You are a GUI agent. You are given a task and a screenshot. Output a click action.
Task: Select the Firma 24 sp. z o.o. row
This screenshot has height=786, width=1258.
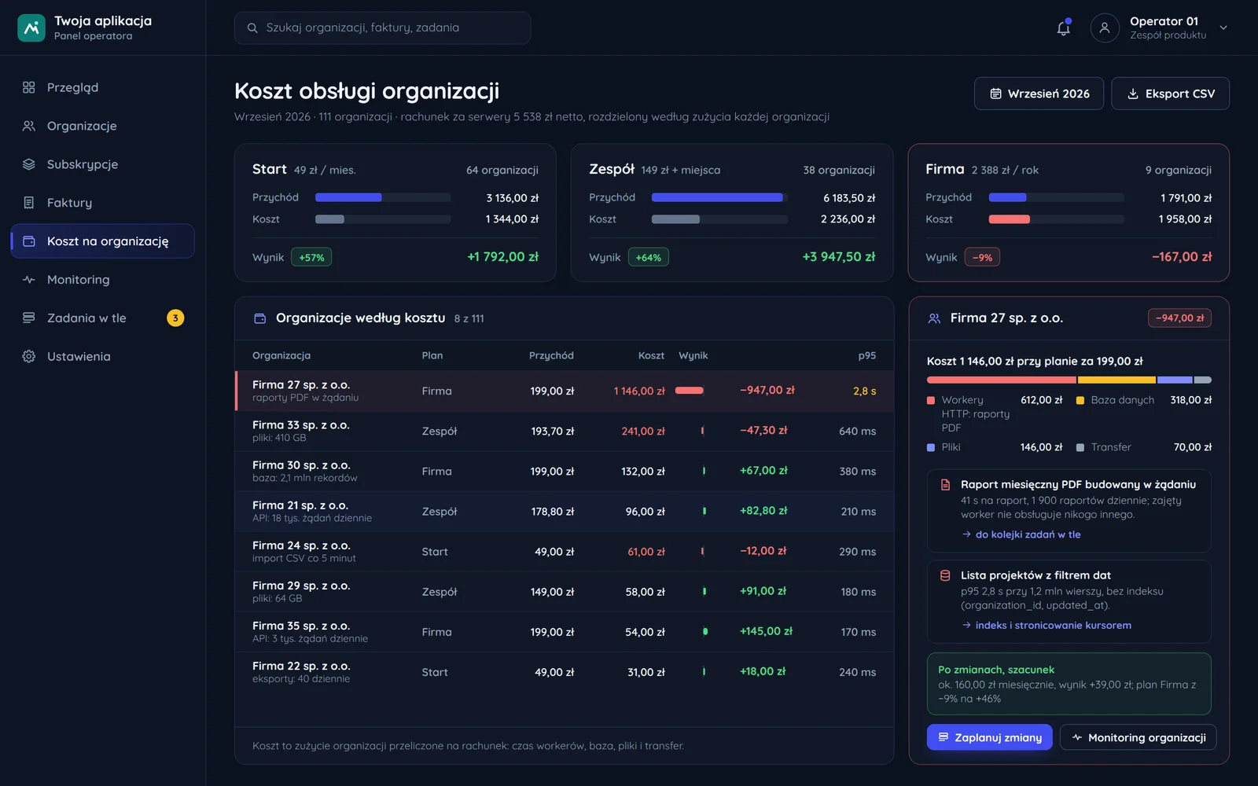click(x=565, y=551)
